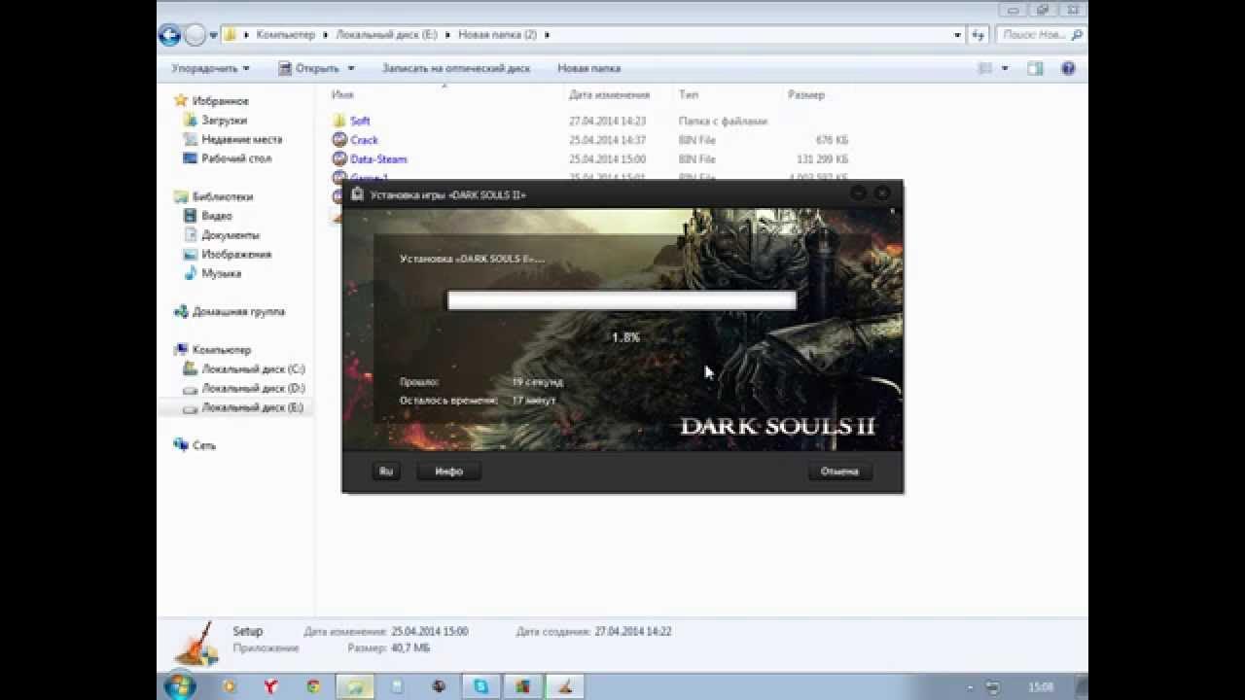Open Недавние места in the navigation pane

[x=231, y=139]
